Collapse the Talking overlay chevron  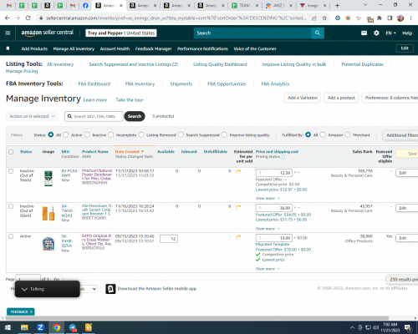[24, 289]
